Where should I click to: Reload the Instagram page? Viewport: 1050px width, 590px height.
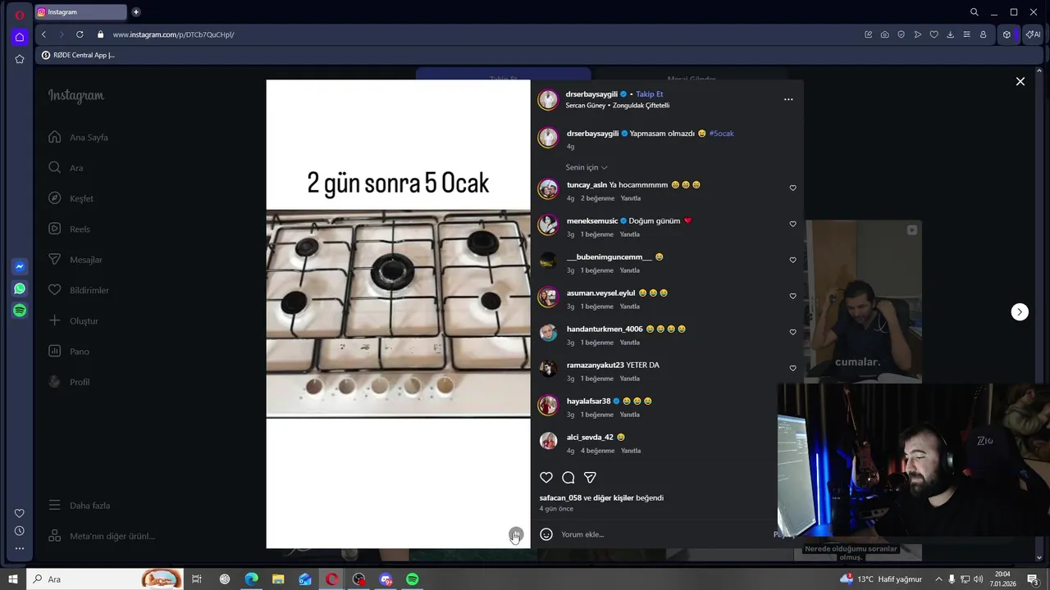(x=80, y=34)
